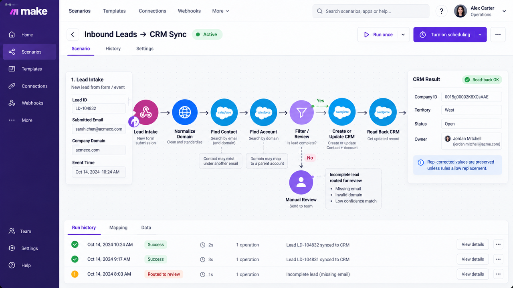Click the Yes filter branch label
The width and height of the screenshot is (513, 288).
(x=320, y=101)
